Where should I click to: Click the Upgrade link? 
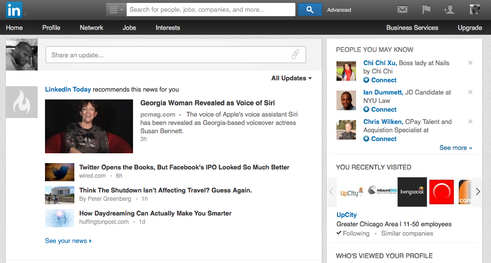(469, 27)
